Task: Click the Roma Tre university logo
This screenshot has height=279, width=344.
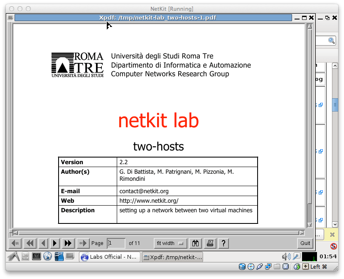Action: coord(77,65)
